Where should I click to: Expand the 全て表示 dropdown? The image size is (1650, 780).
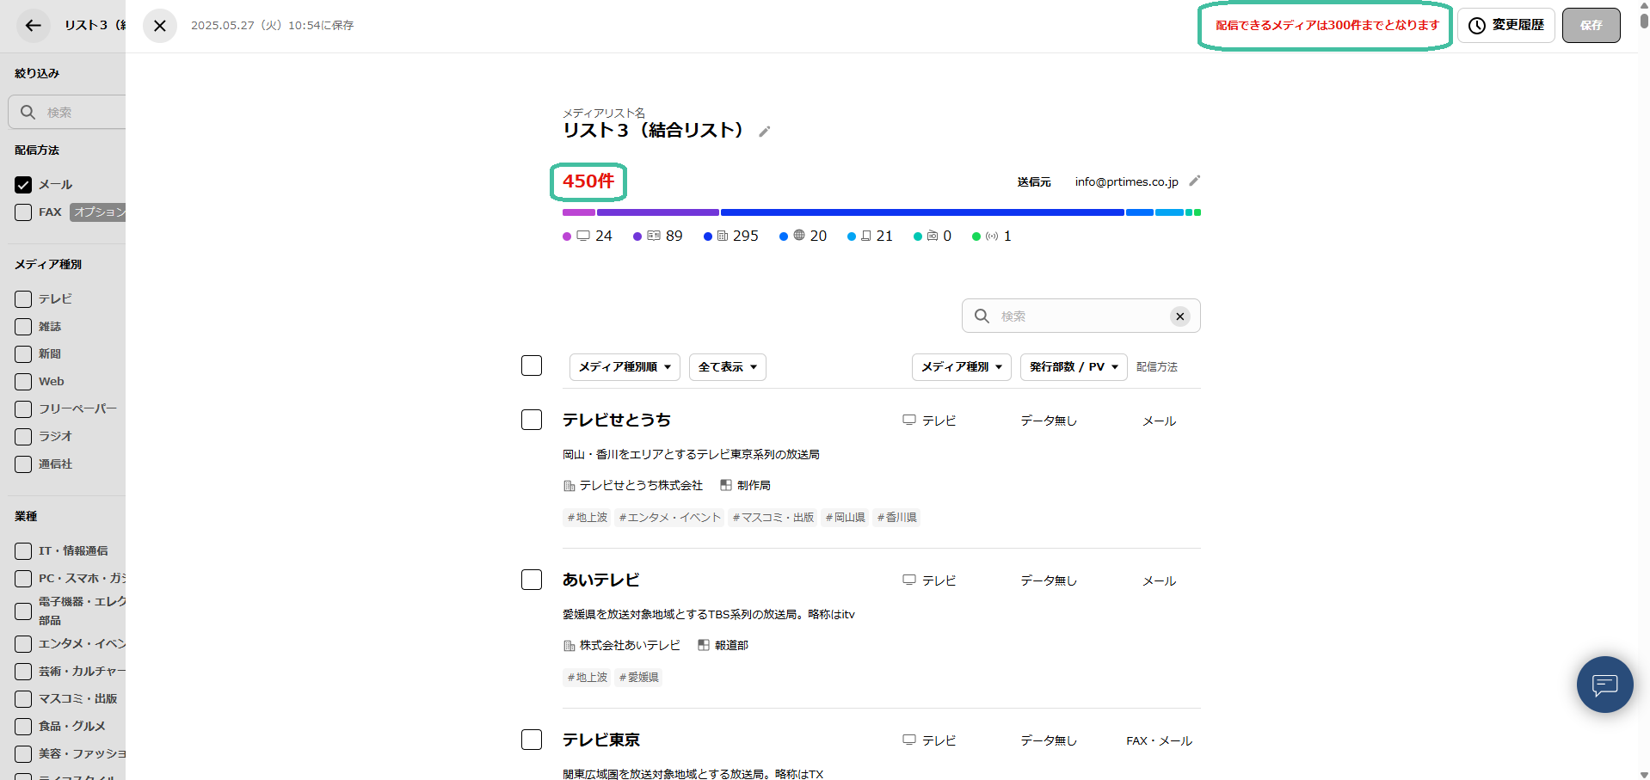tap(727, 367)
